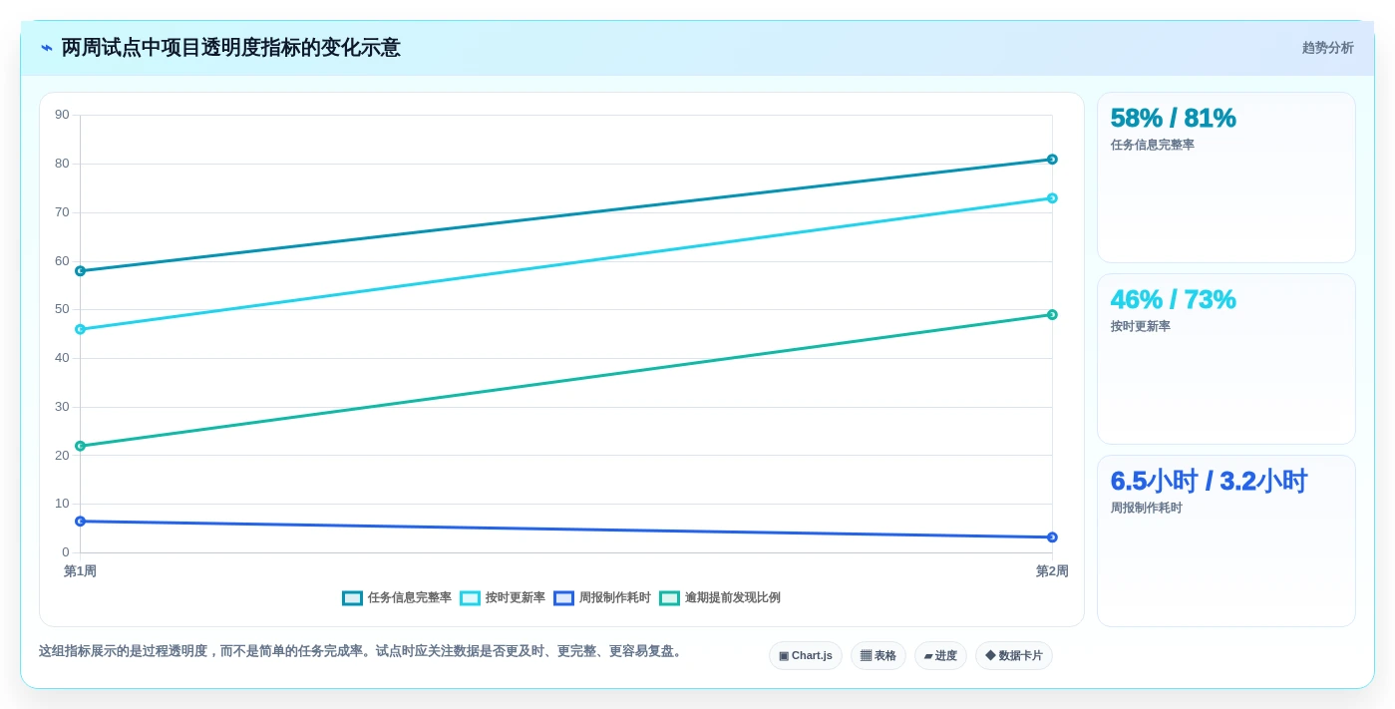This screenshot has width=1395, height=709.
Task: Click the 第1周 x-axis label
Action: click(80, 571)
